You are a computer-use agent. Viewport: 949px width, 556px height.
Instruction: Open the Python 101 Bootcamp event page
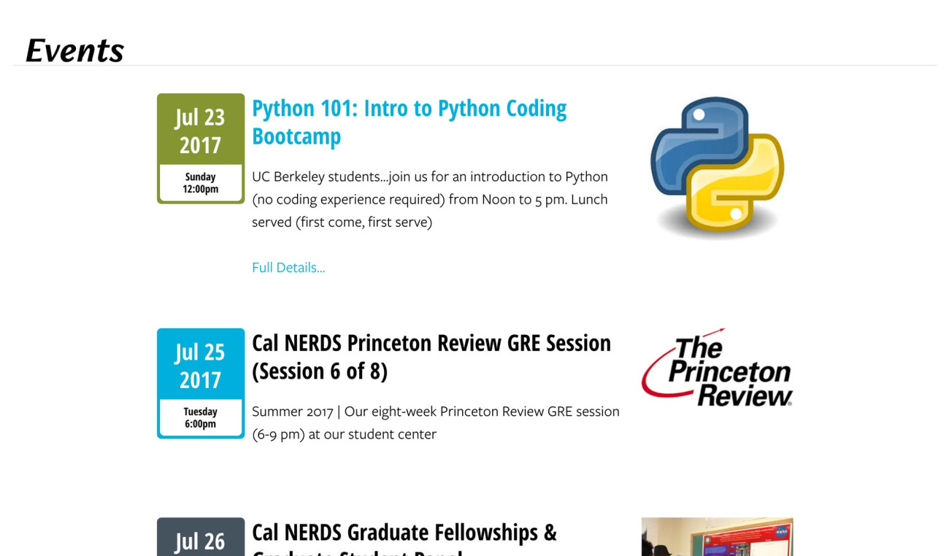click(x=410, y=121)
